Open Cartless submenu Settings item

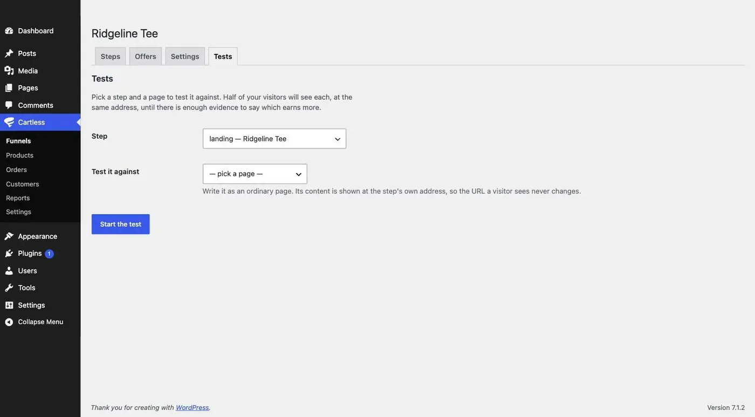(x=19, y=212)
